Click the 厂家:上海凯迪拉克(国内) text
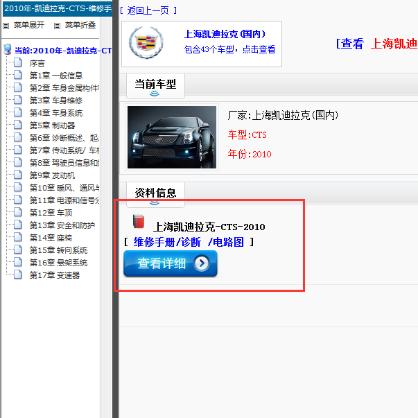The height and width of the screenshot is (418, 418). click(283, 116)
